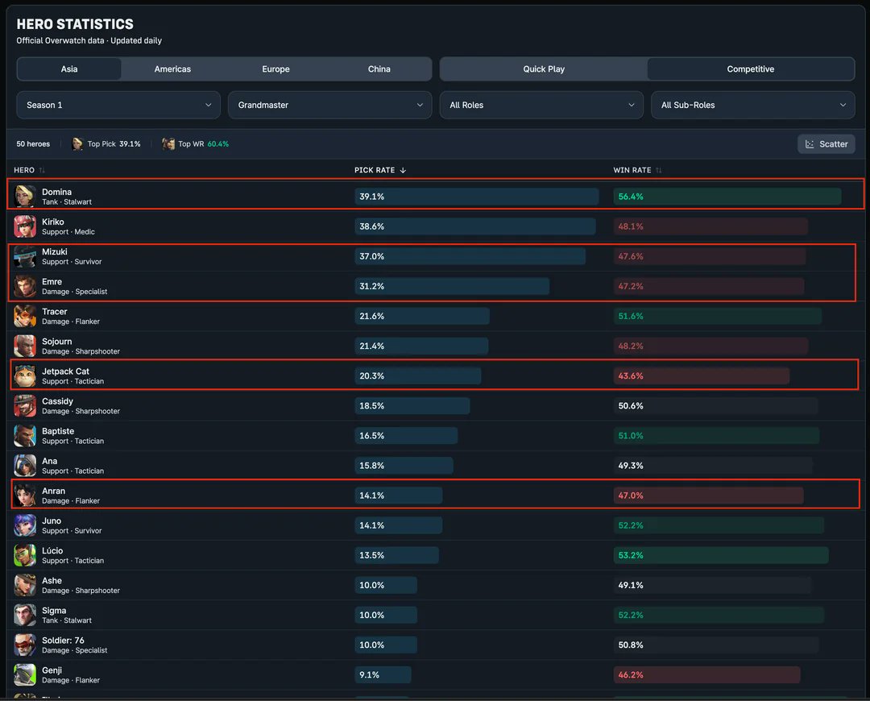Expand the Grandmaster rank selector
Viewport: 870px width, 701px height.
click(x=329, y=105)
